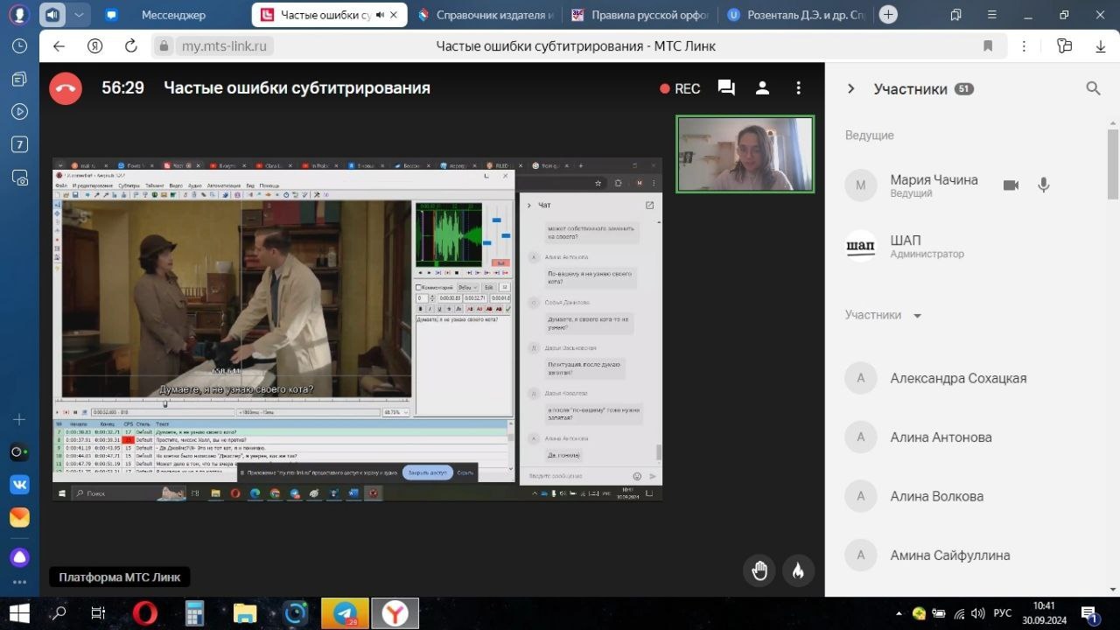Open participant Алина Антонова
The height and width of the screenshot is (630, 1120).
941,437
